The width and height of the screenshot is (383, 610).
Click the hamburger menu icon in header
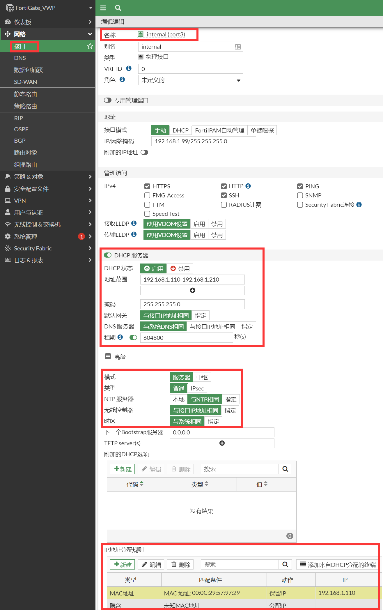click(x=103, y=8)
